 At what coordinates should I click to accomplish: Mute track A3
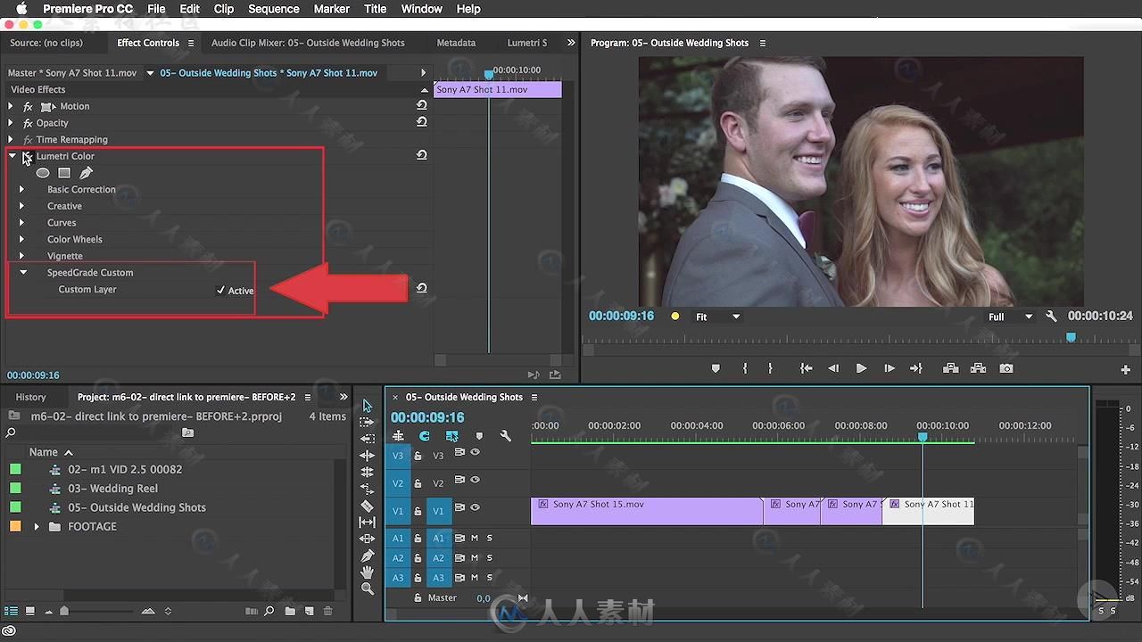pyautogui.click(x=475, y=577)
